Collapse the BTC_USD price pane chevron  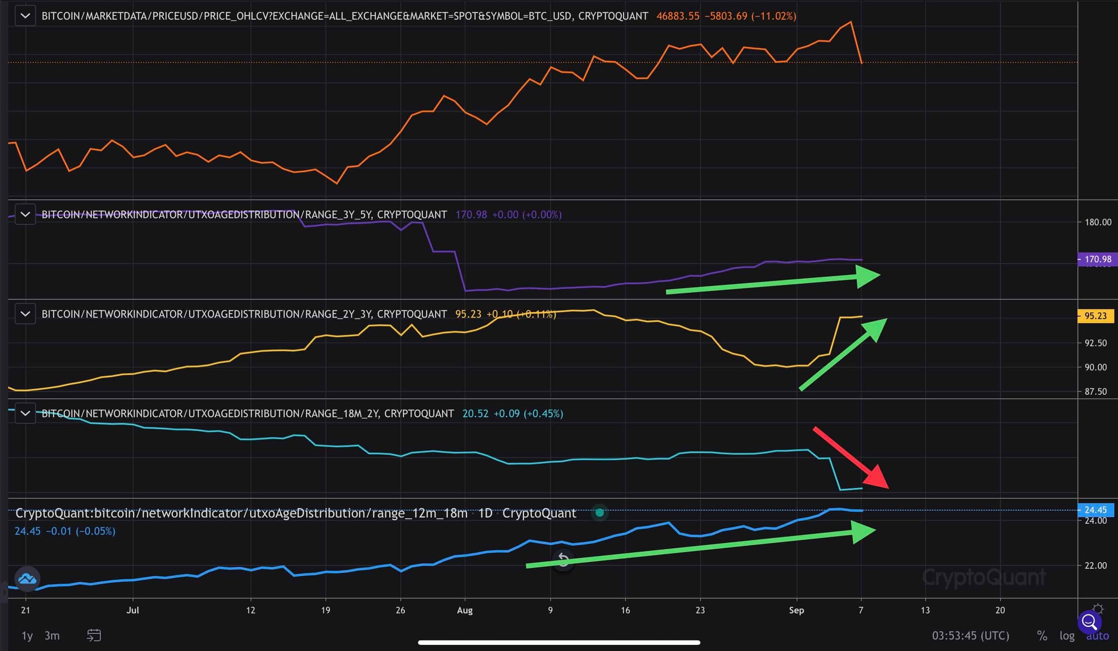click(25, 16)
